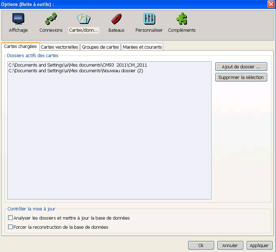
Task: Go to Marées et courants tab
Action: point(142,47)
